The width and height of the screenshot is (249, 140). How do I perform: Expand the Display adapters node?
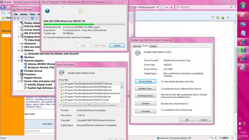[x=19, y=23]
